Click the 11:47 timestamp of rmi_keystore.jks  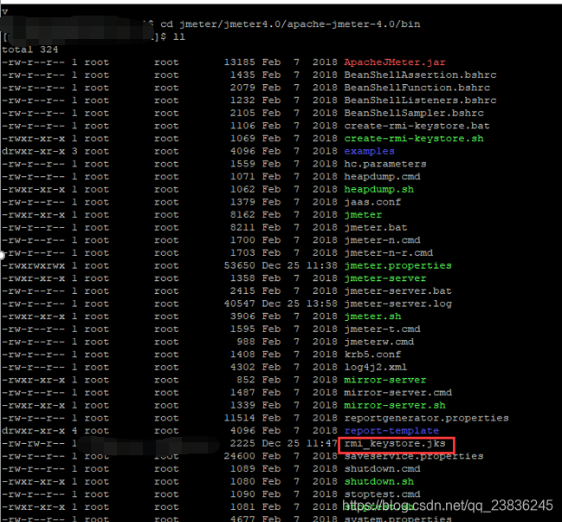321,444
